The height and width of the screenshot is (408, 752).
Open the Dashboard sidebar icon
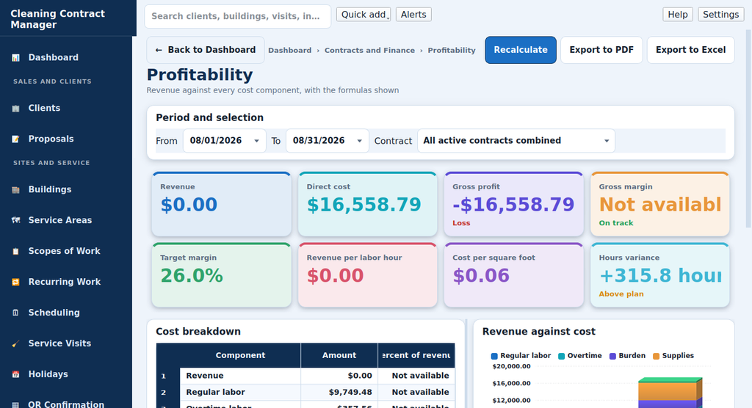[16, 57]
